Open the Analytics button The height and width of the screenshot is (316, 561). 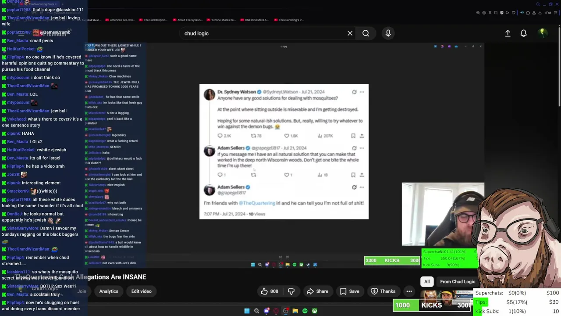pyautogui.click(x=109, y=291)
